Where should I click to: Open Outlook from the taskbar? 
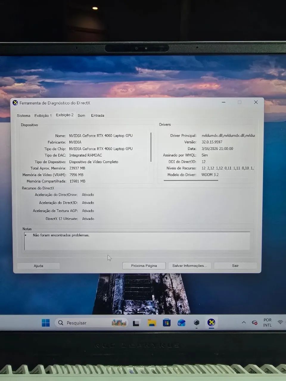(181, 323)
